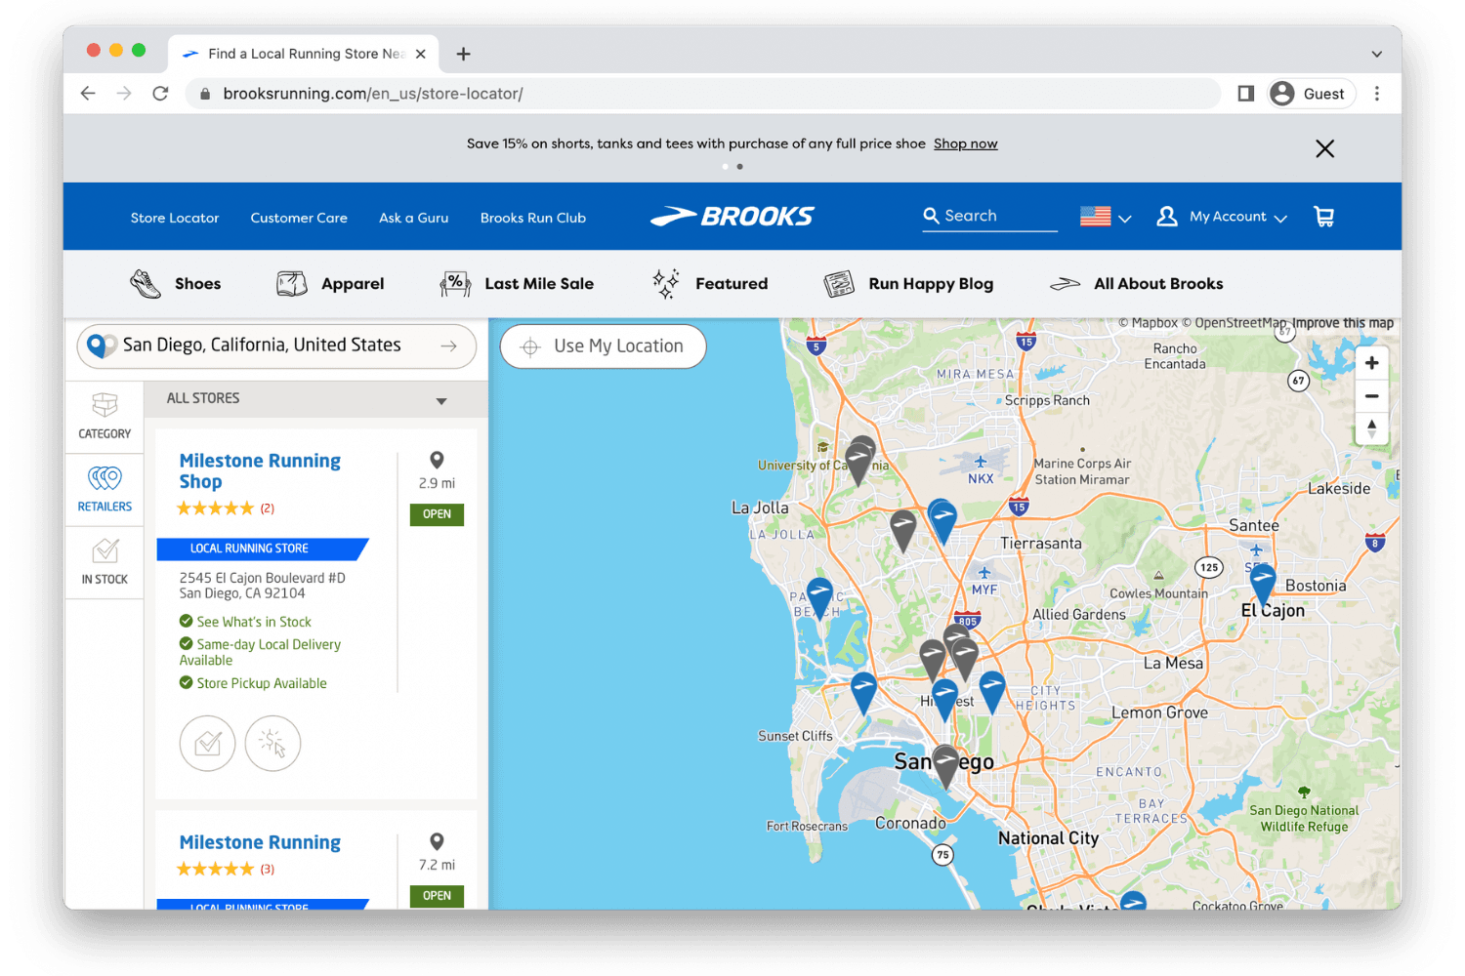This screenshot has width=1465, height=976.
Task: Open a new browser tab
Action: (463, 54)
